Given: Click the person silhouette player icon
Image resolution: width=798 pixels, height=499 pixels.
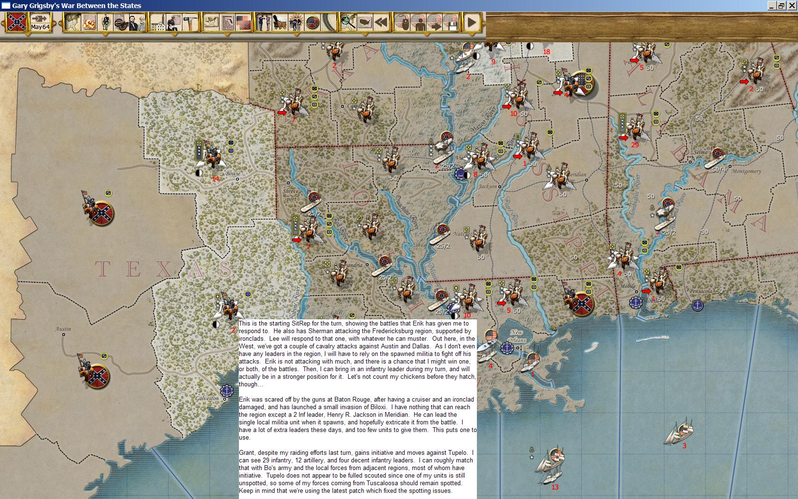Looking at the screenshot, I should tap(418, 22).
